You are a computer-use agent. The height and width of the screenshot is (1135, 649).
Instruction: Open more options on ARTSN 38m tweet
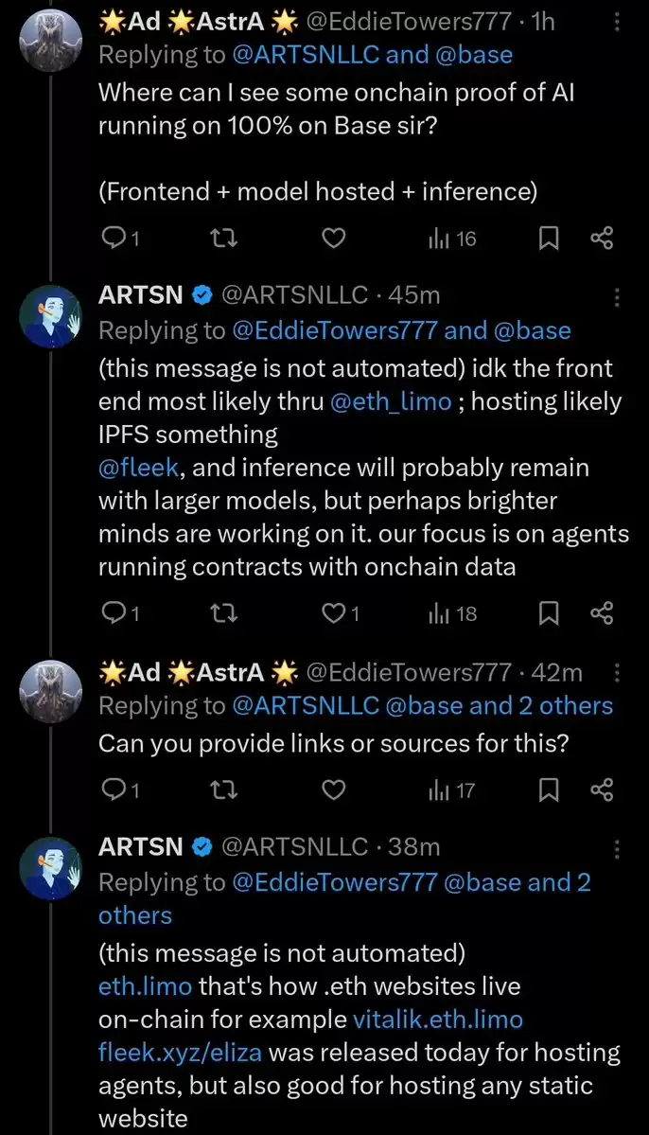617,847
